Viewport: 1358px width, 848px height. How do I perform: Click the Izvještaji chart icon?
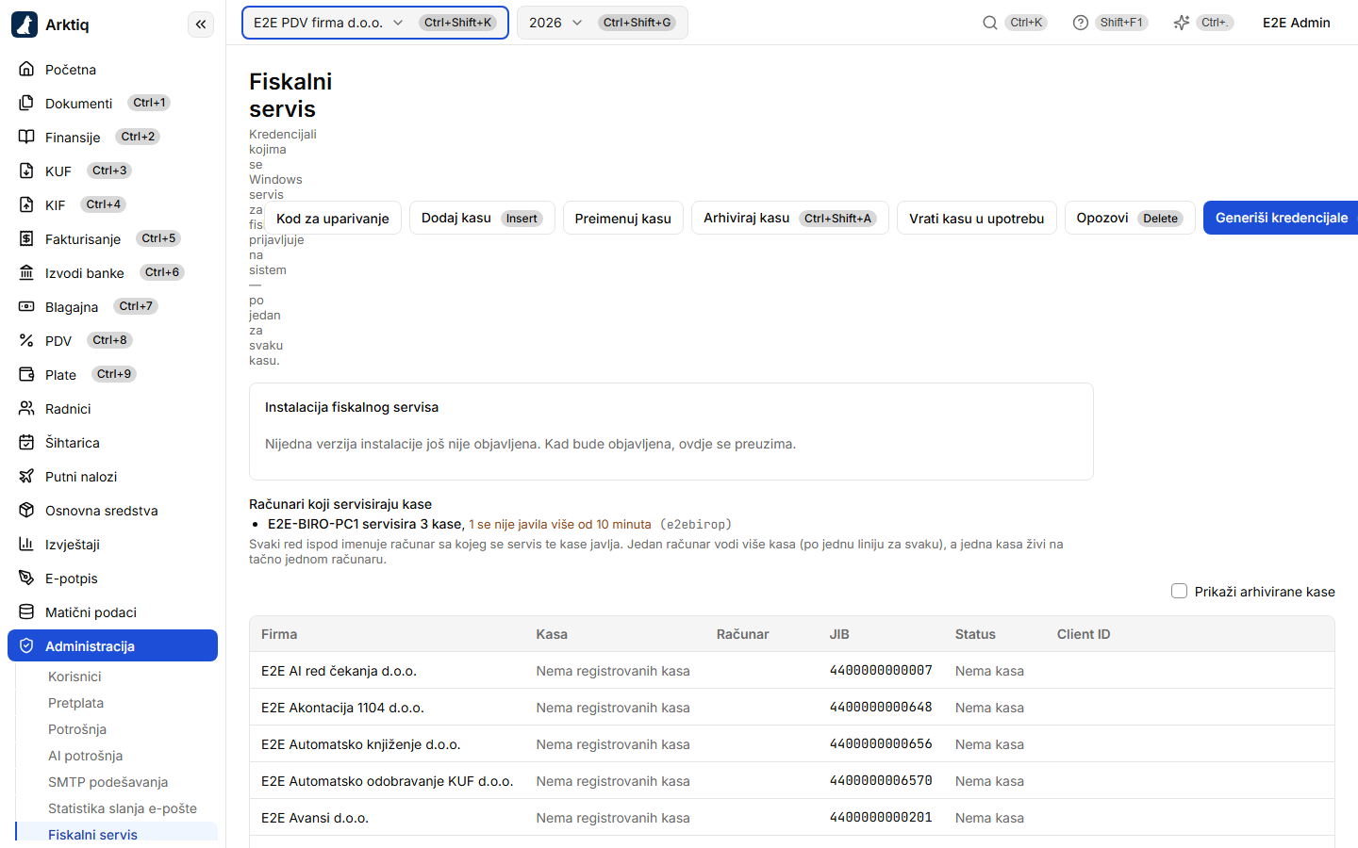26,544
